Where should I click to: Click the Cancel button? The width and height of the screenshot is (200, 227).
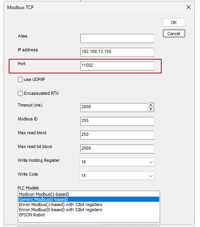click(x=174, y=34)
